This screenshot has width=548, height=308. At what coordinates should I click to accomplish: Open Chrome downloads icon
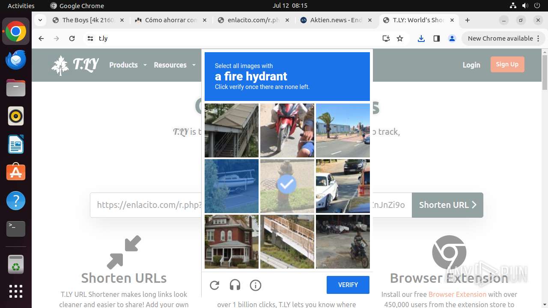point(421,38)
